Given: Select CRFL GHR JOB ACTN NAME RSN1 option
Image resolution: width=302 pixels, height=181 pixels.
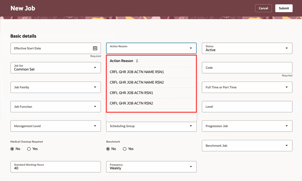Looking at the screenshot, I should pos(138,72).
